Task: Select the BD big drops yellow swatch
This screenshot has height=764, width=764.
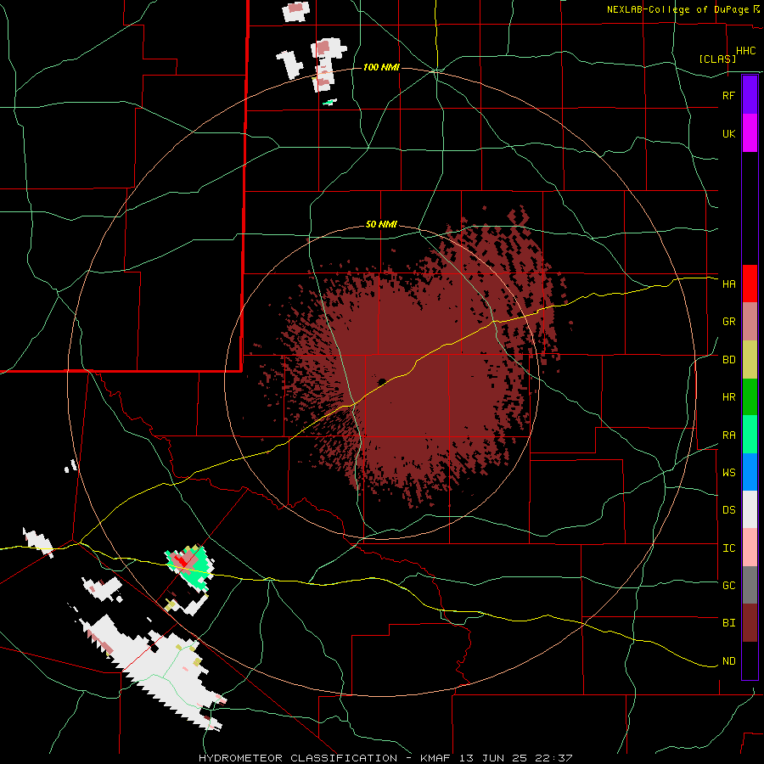Action: click(750, 360)
